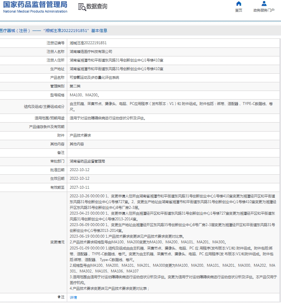This screenshot has height=303, width=281.
Task: Click the 注册人住所 address value
Action: [x=116, y=60]
